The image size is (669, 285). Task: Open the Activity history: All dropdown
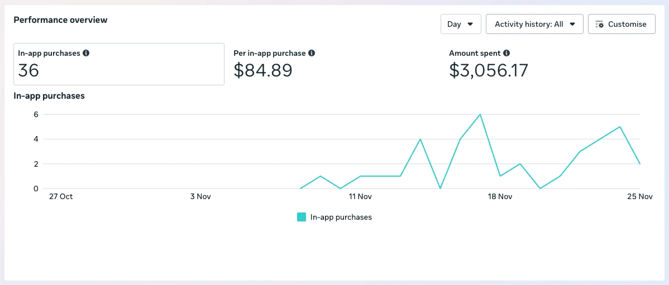tap(534, 25)
